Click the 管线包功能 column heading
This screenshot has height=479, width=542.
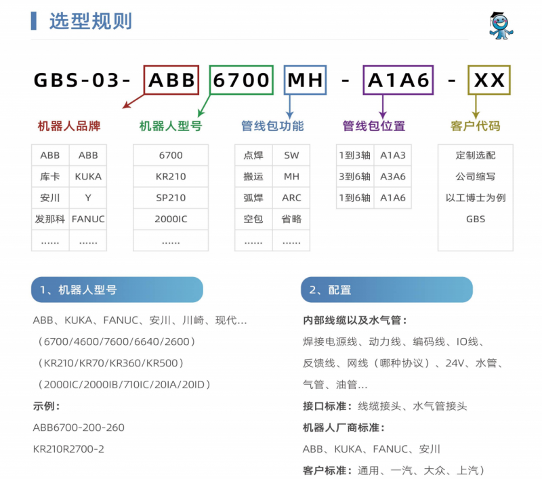[272, 126]
